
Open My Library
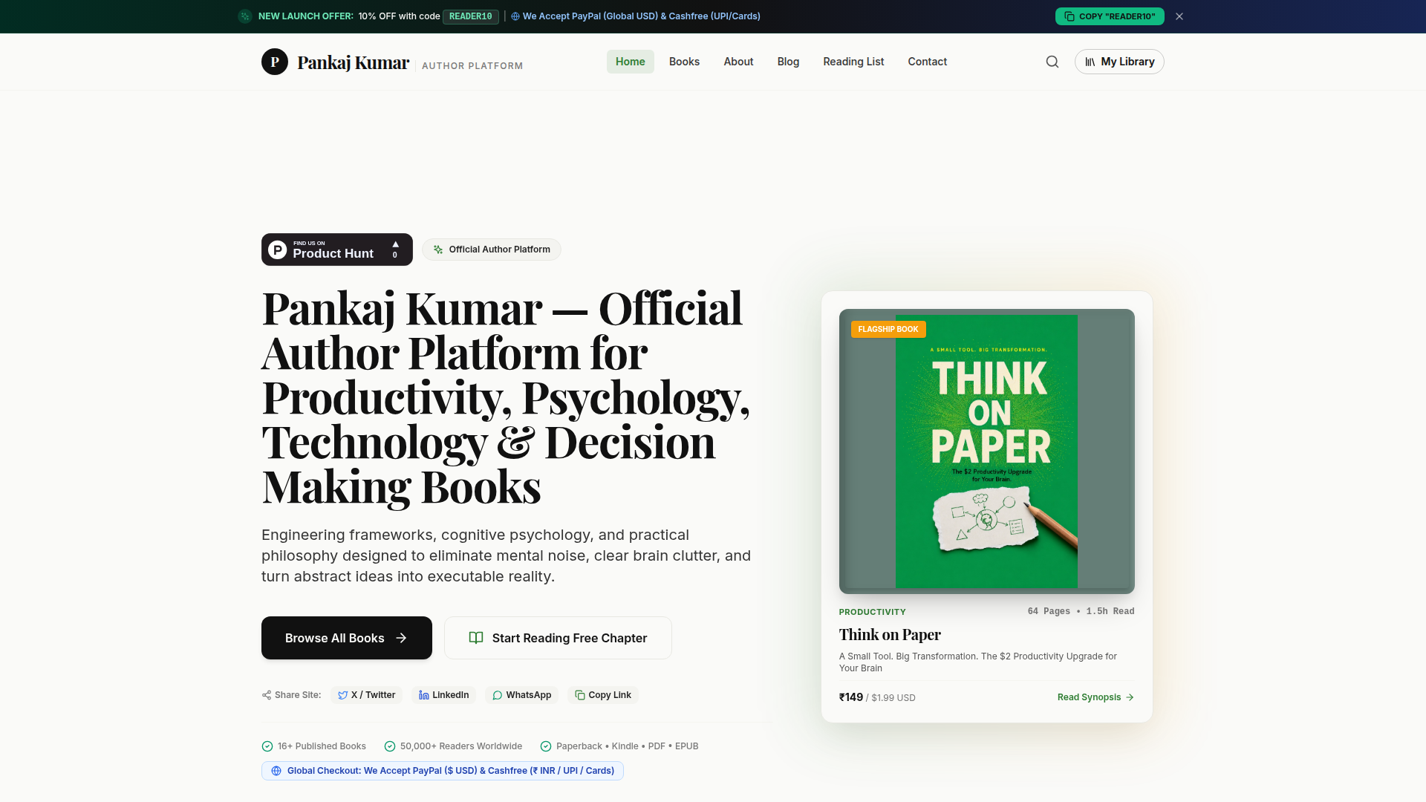pyautogui.click(x=1119, y=62)
